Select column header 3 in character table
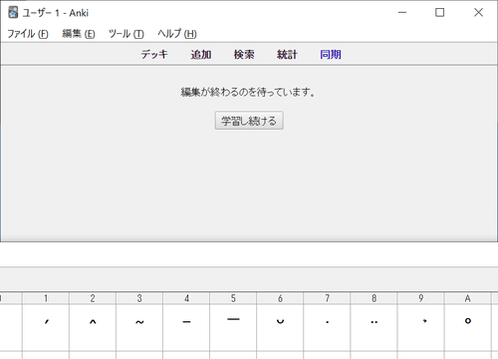Image resolution: width=498 pixels, height=359 pixels. click(139, 298)
